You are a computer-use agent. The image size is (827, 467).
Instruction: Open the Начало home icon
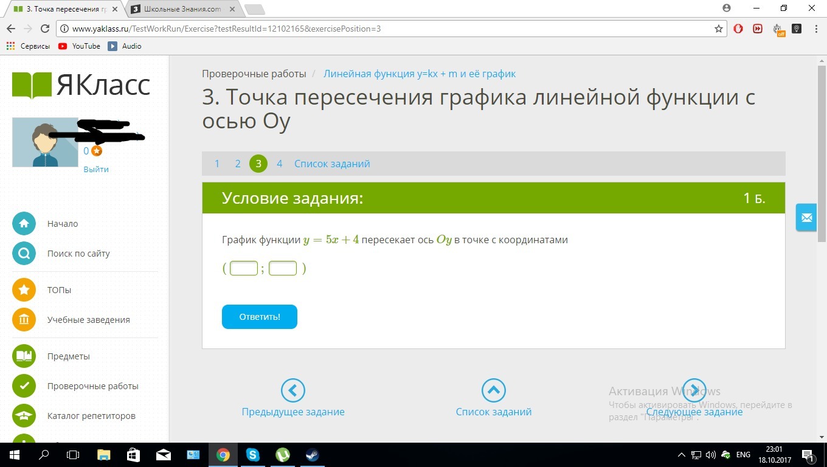click(x=24, y=223)
